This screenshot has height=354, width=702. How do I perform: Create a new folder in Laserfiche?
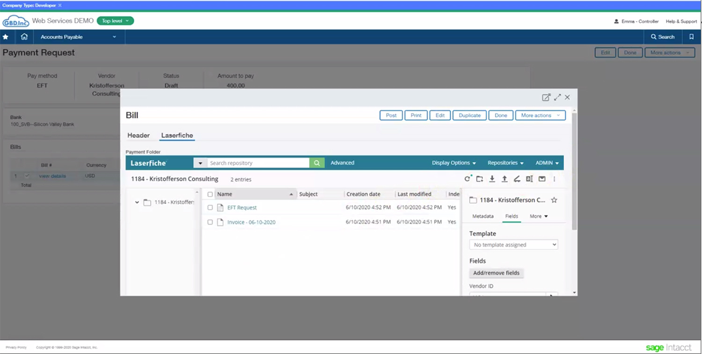480,179
